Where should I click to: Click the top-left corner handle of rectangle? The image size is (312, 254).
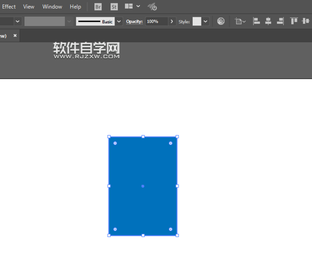[x=109, y=136]
